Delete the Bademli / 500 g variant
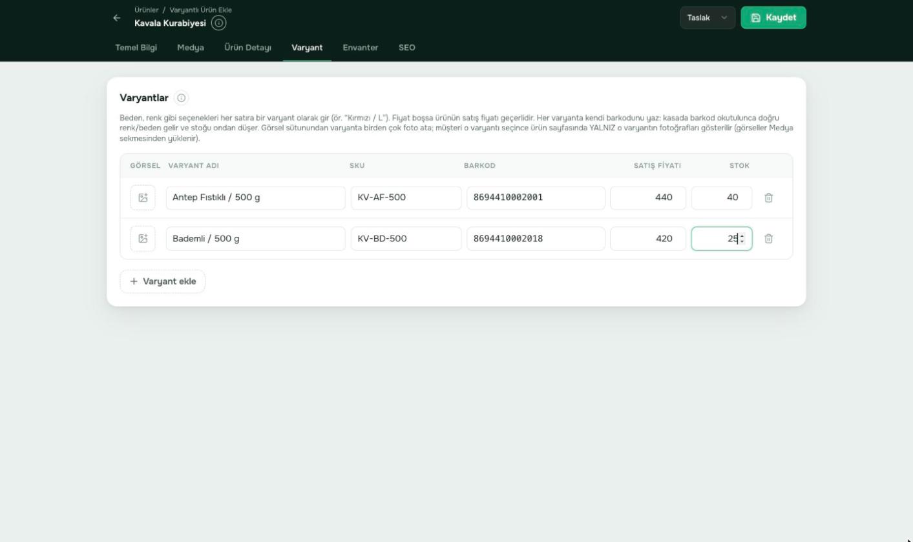The height and width of the screenshot is (542, 913). pyautogui.click(x=769, y=239)
